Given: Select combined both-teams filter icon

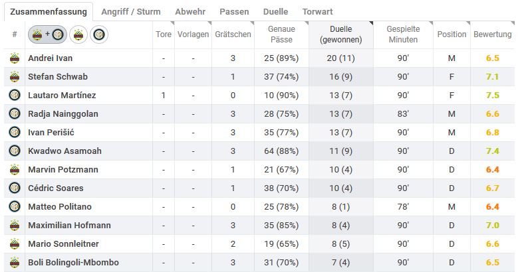Looking at the screenshot, I should click(48, 34).
